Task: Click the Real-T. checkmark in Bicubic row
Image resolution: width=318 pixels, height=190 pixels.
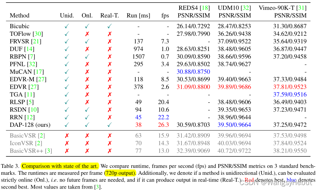Action: coord(109,26)
